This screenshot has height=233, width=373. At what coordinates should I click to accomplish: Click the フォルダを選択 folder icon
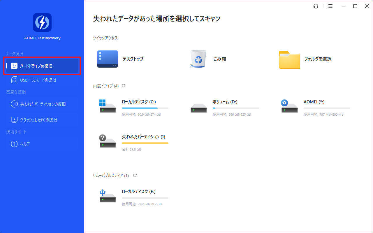[x=289, y=60]
